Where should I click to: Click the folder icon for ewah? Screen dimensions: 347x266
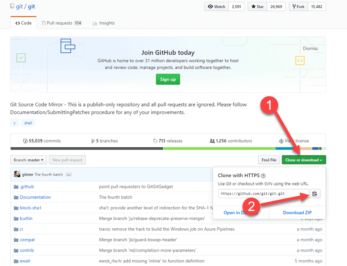pyautogui.click(x=16, y=261)
